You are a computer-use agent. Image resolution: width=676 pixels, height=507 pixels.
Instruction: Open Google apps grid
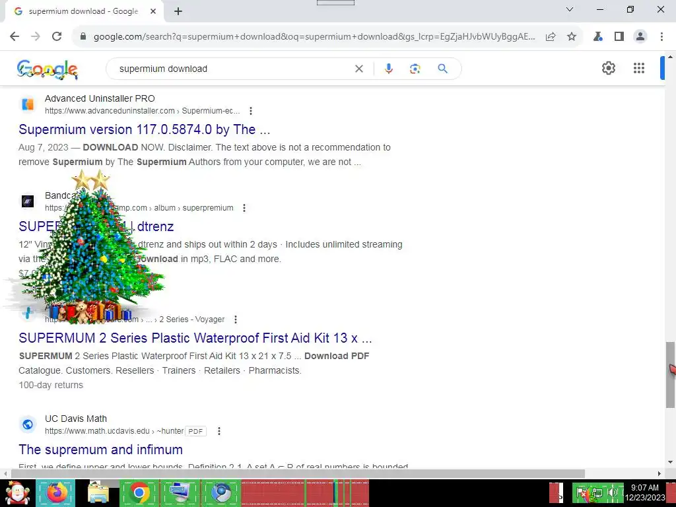point(639,68)
